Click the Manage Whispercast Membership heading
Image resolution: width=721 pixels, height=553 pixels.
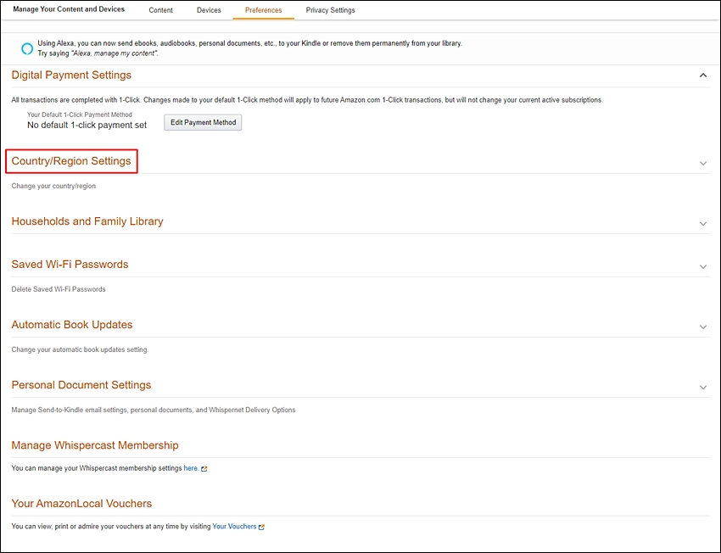point(95,445)
